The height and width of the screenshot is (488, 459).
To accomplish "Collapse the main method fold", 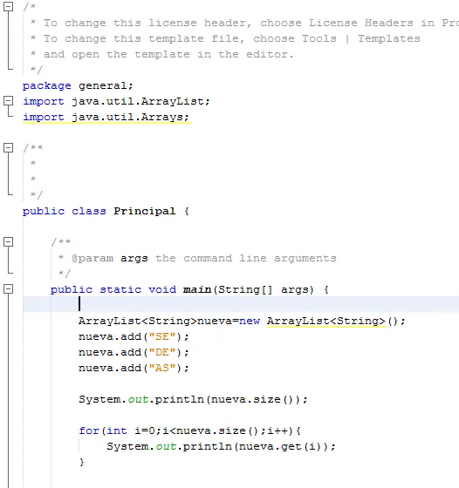I will click(9, 289).
